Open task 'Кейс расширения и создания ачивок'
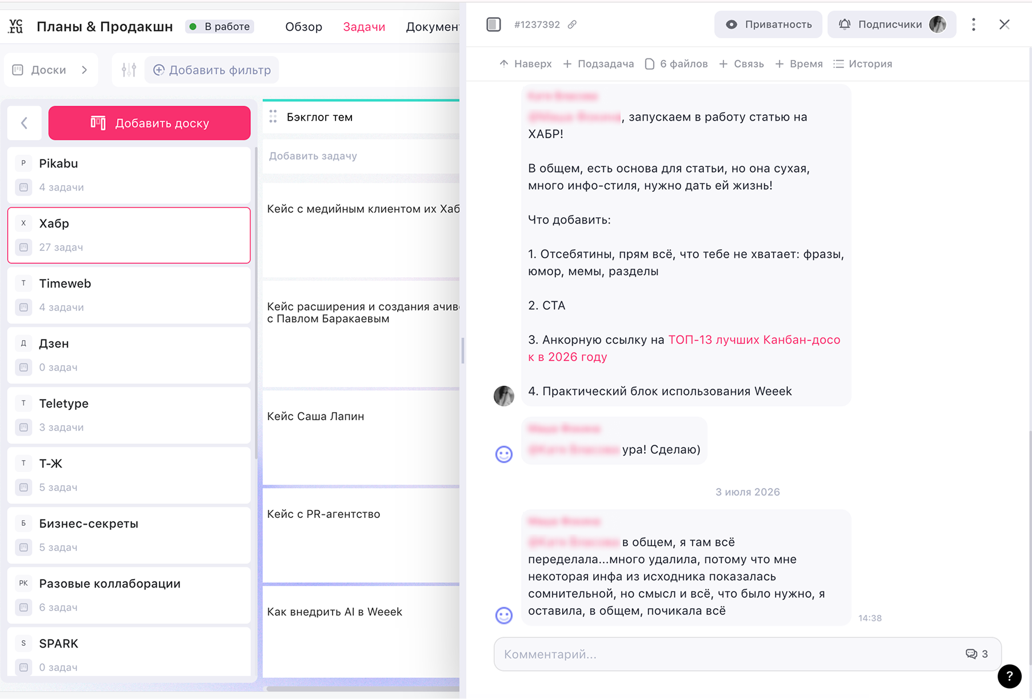This screenshot has width=1032, height=699. pos(361,333)
